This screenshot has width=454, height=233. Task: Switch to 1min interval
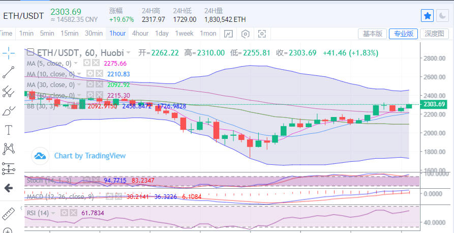[26, 34]
